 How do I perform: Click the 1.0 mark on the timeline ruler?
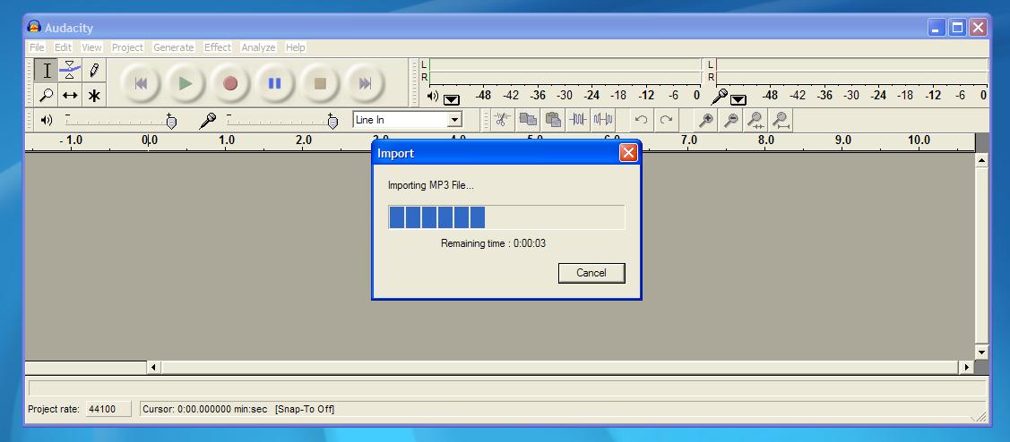[x=226, y=140]
